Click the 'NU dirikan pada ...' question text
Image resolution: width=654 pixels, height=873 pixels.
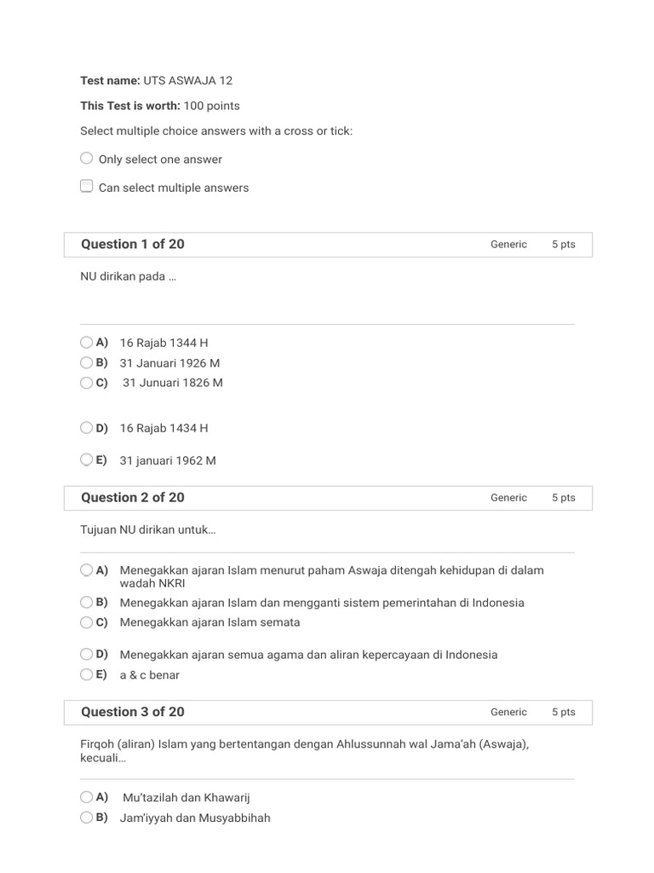pyautogui.click(x=128, y=276)
